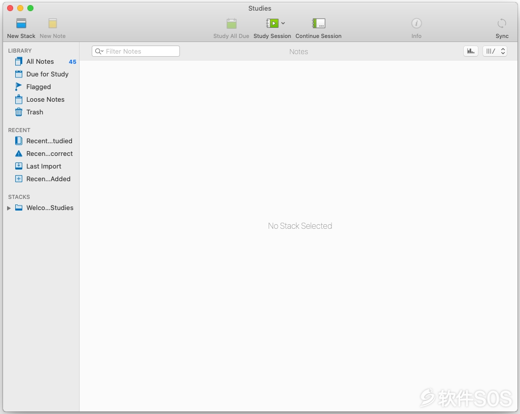Click the Recently Studied book icon
The height and width of the screenshot is (414, 520).
19,141
